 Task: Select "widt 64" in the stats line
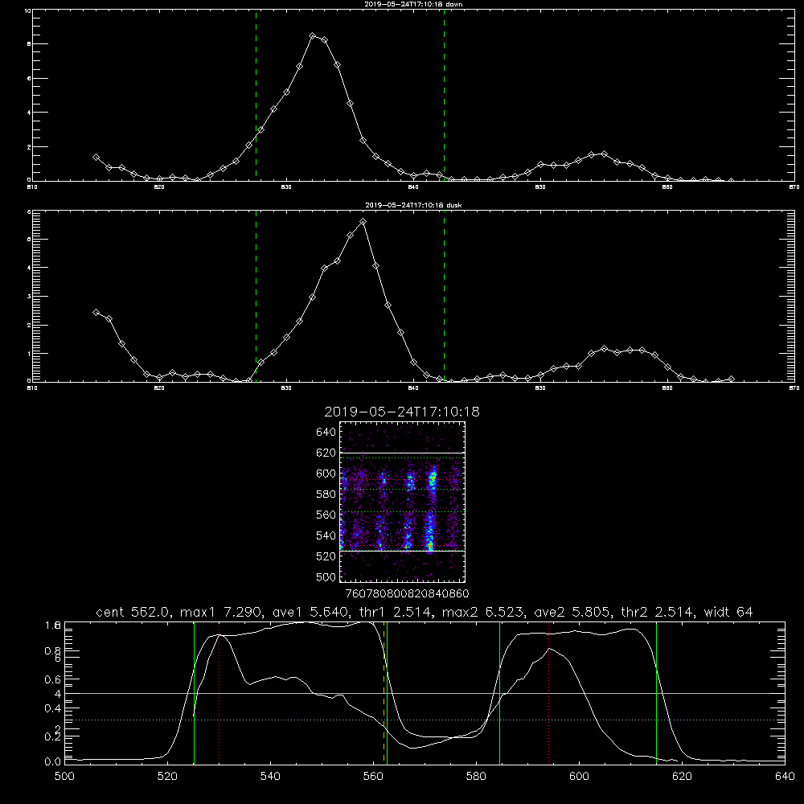728,612
